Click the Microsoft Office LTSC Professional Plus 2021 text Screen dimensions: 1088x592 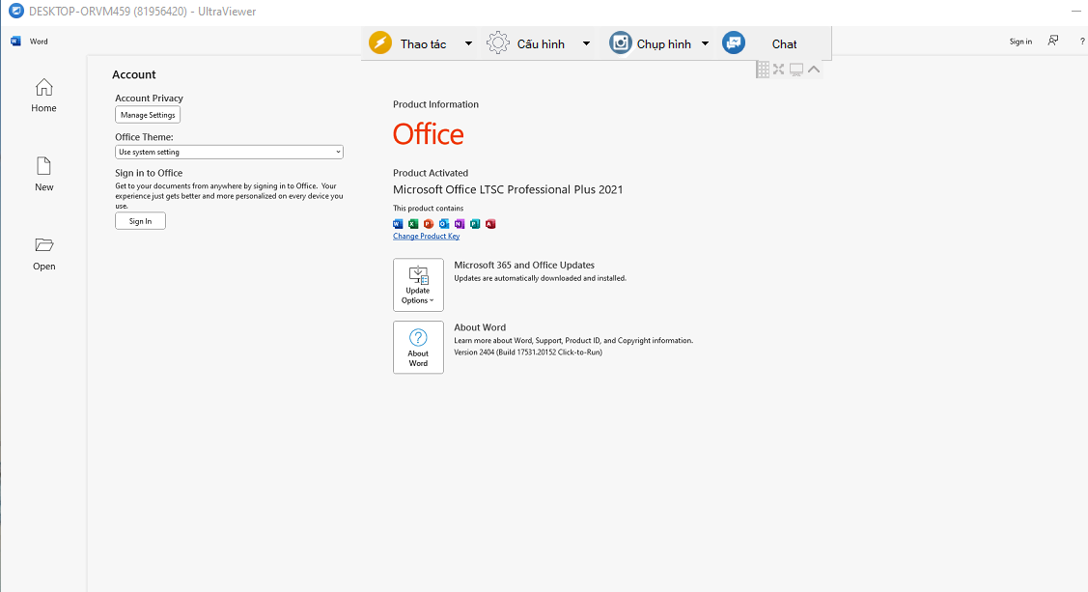tap(508, 189)
